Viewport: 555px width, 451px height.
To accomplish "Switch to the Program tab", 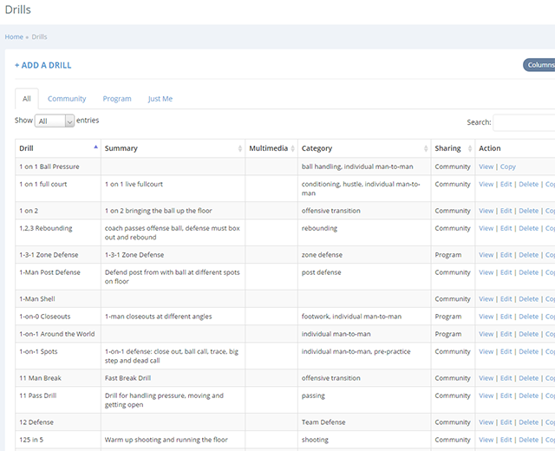I will click(x=117, y=99).
